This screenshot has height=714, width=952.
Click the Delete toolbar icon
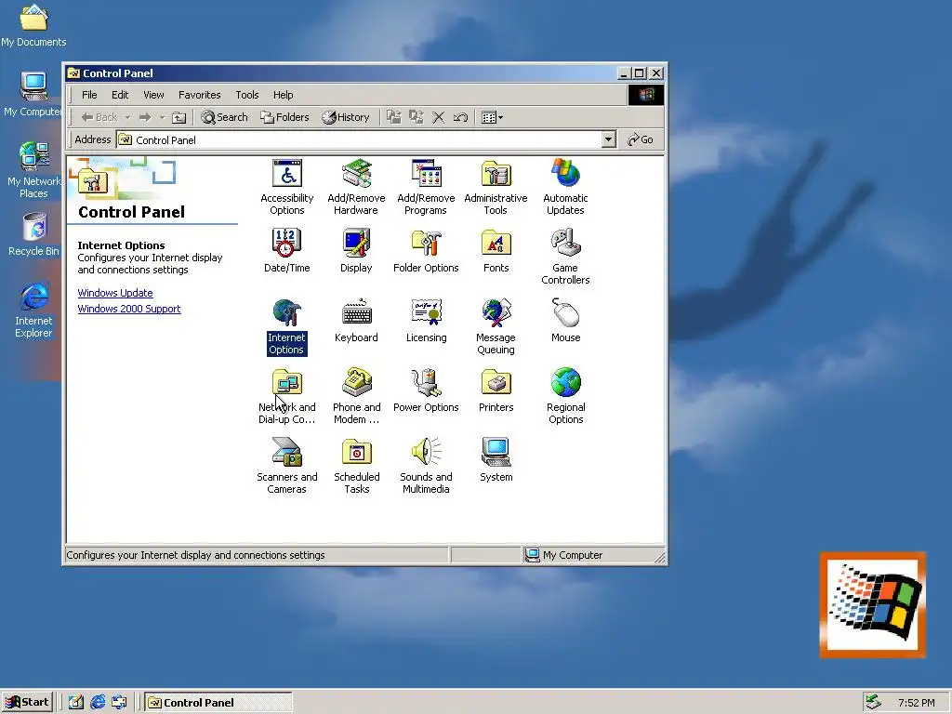click(439, 117)
